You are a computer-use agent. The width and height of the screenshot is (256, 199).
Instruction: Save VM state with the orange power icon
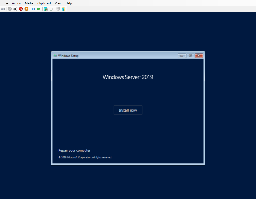[x=26, y=9]
